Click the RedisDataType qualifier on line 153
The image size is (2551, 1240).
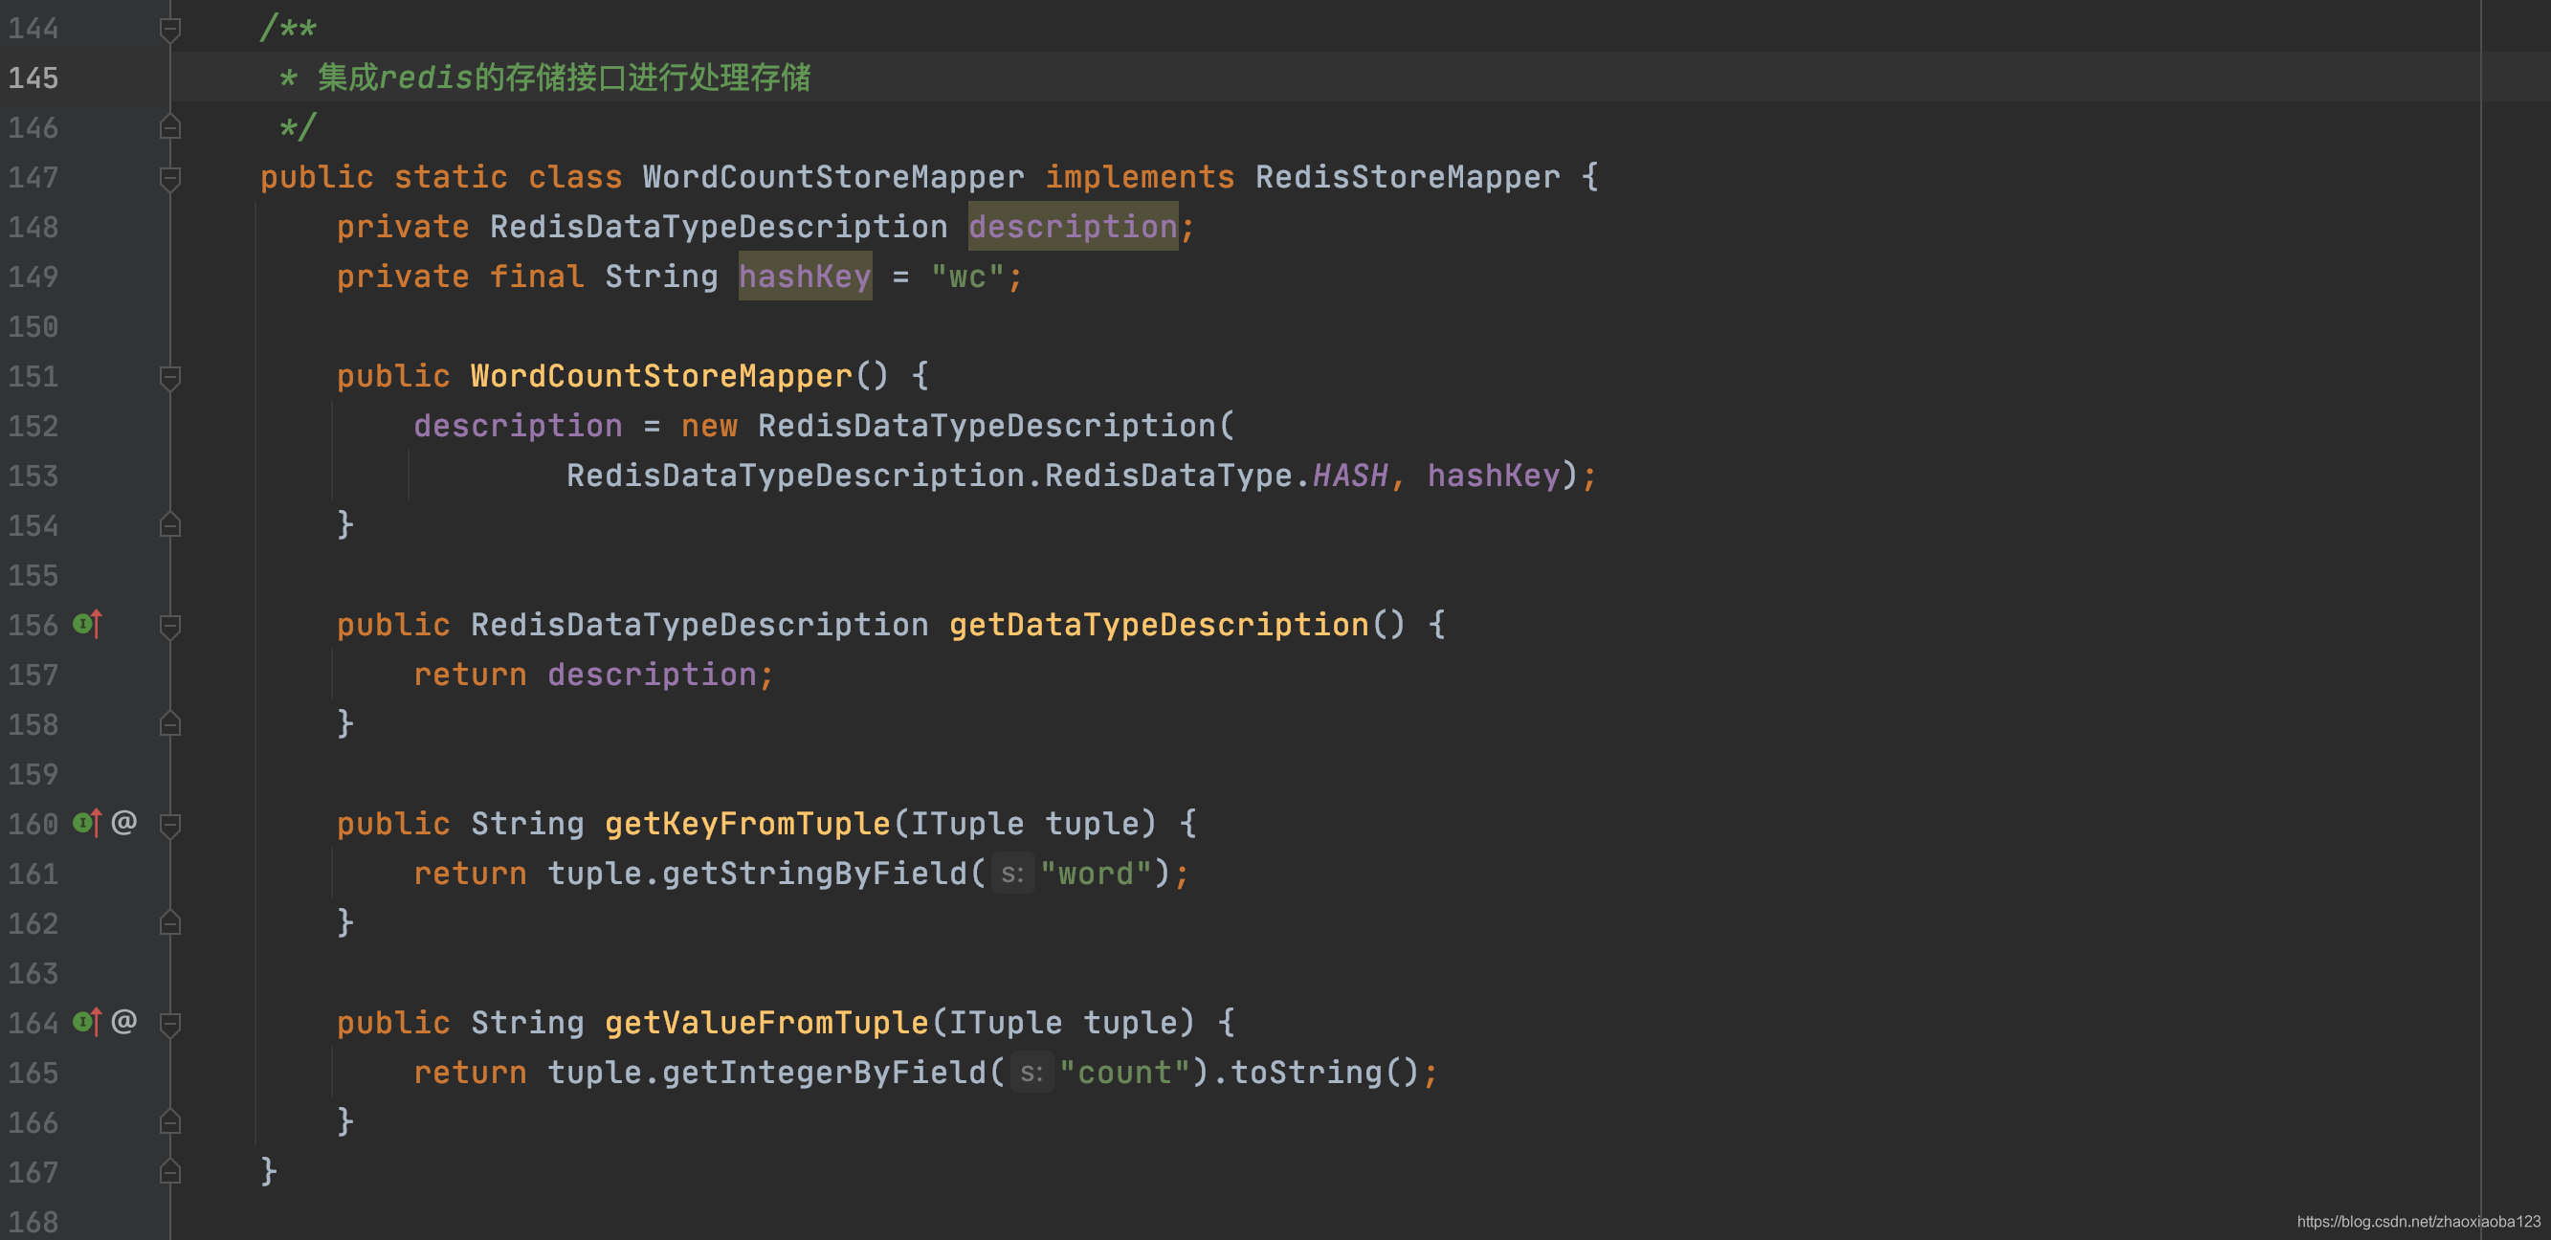point(1168,476)
